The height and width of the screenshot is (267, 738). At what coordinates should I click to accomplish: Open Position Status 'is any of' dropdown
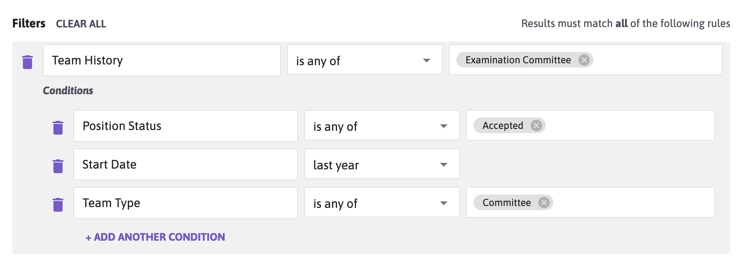tap(382, 125)
